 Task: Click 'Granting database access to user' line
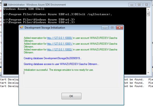pos(61,64)
